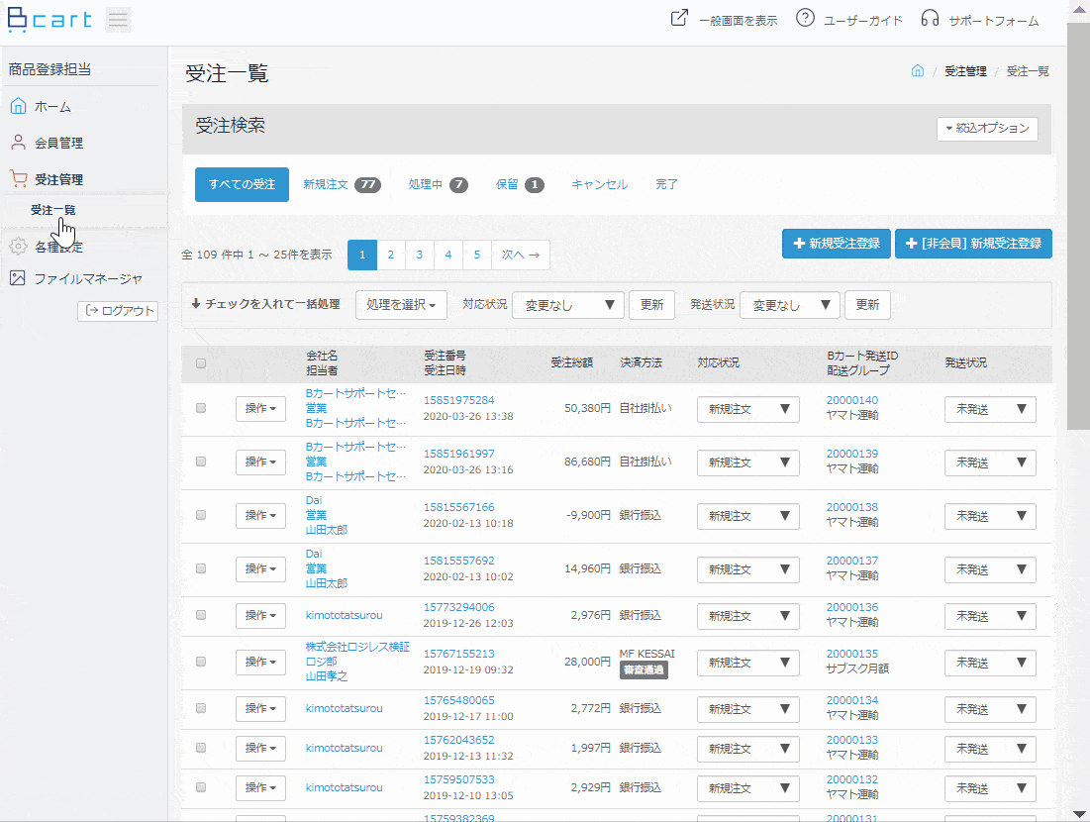Viewport: 1090px width, 822px height.
Task: Click the scrollbar down arrow
Action: [x=1079, y=814]
